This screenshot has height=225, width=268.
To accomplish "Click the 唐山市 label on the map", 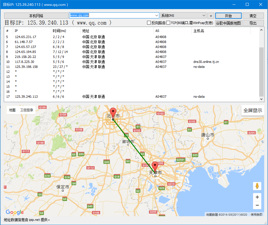I will tap(208, 135).
